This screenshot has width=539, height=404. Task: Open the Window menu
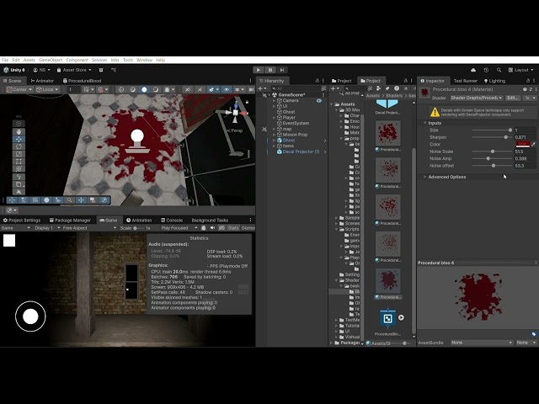[x=144, y=60]
